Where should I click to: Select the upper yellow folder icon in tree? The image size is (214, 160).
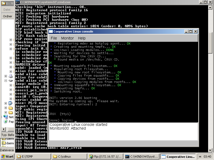[11, 108]
